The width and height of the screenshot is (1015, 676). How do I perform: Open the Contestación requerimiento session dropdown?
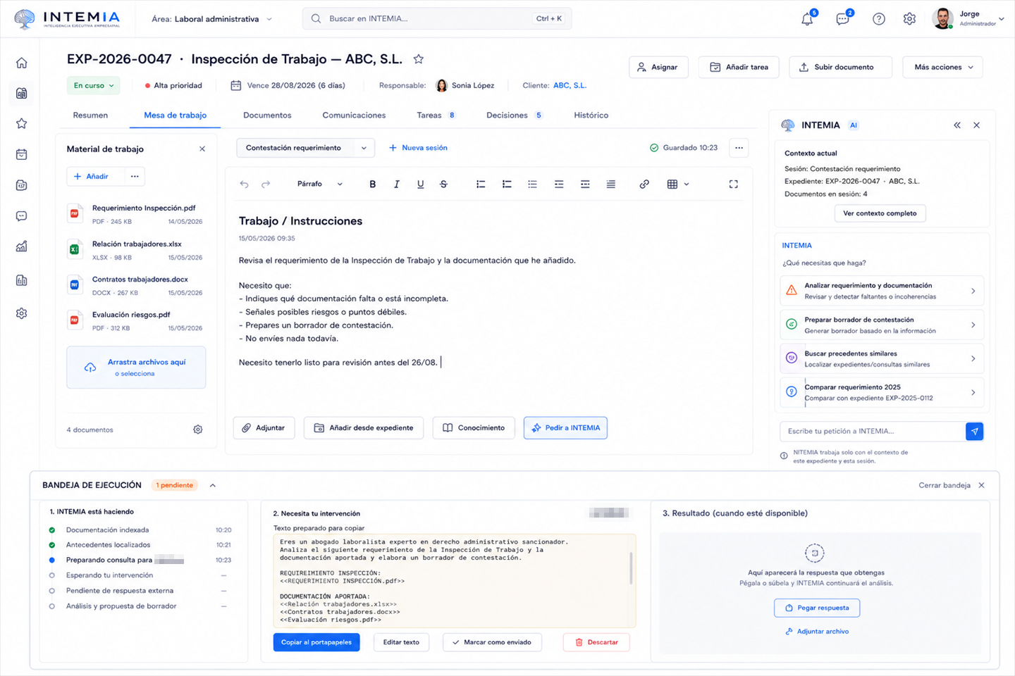[305, 148]
